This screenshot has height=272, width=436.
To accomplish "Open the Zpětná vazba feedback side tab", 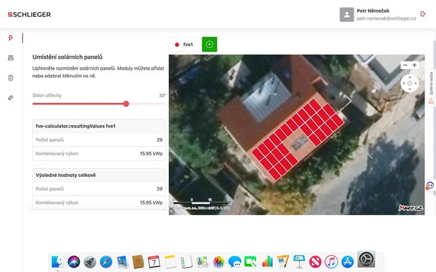I will click(x=430, y=88).
